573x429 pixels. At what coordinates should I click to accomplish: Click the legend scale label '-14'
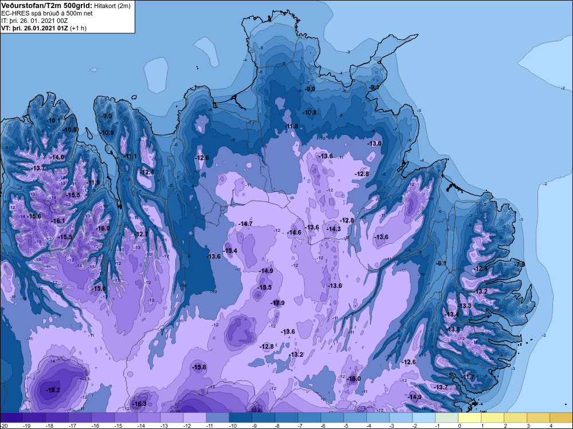tap(141, 426)
